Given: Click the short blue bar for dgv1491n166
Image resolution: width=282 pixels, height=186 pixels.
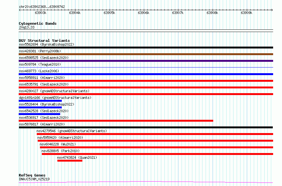Looking at the screenshot, I should pyautogui.click(x=40, y=101).
